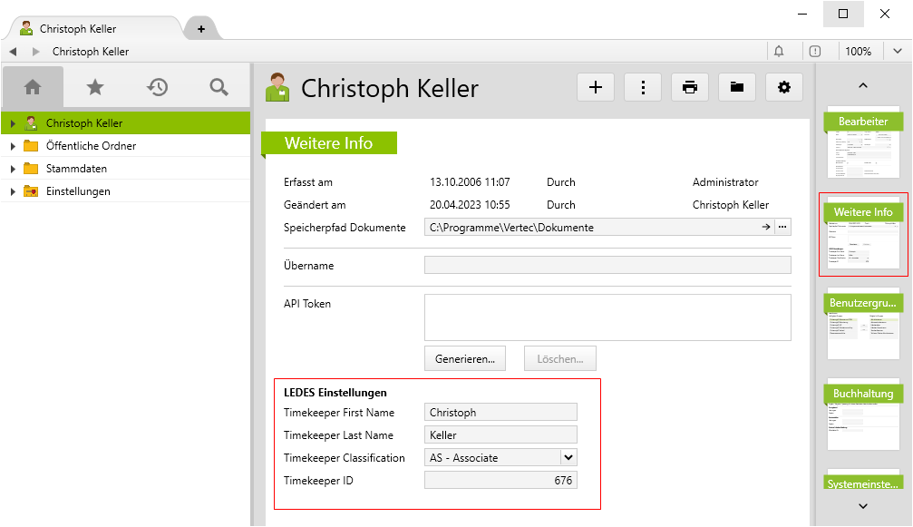
Task: Select Einstellungen in the navigation tree
Action: [78, 191]
